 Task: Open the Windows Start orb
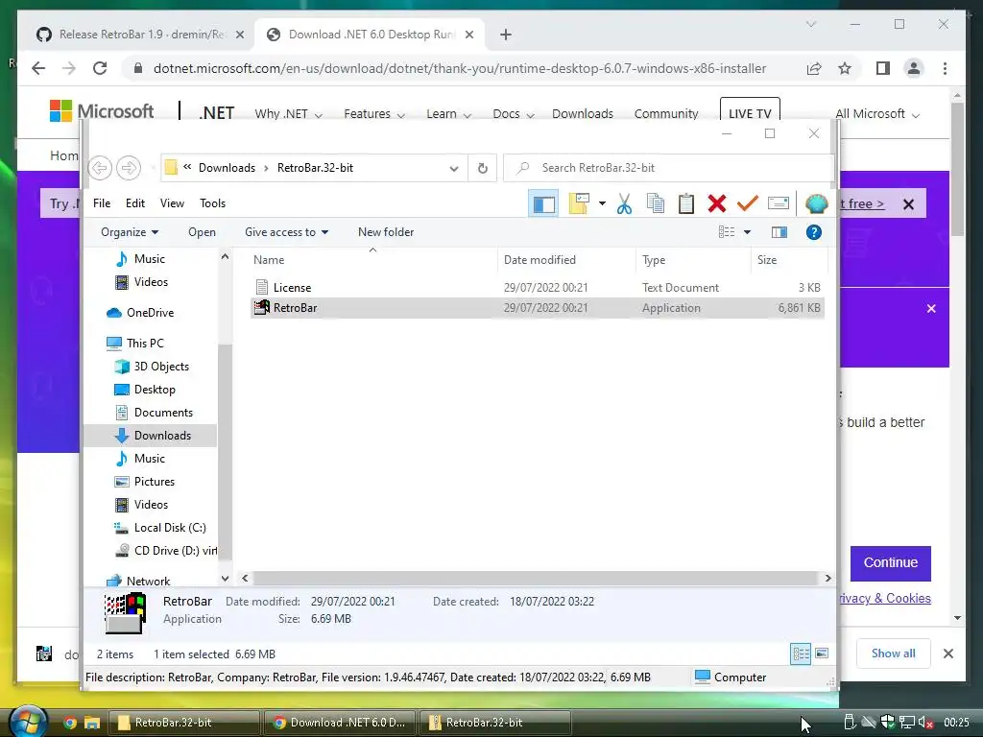click(x=28, y=722)
